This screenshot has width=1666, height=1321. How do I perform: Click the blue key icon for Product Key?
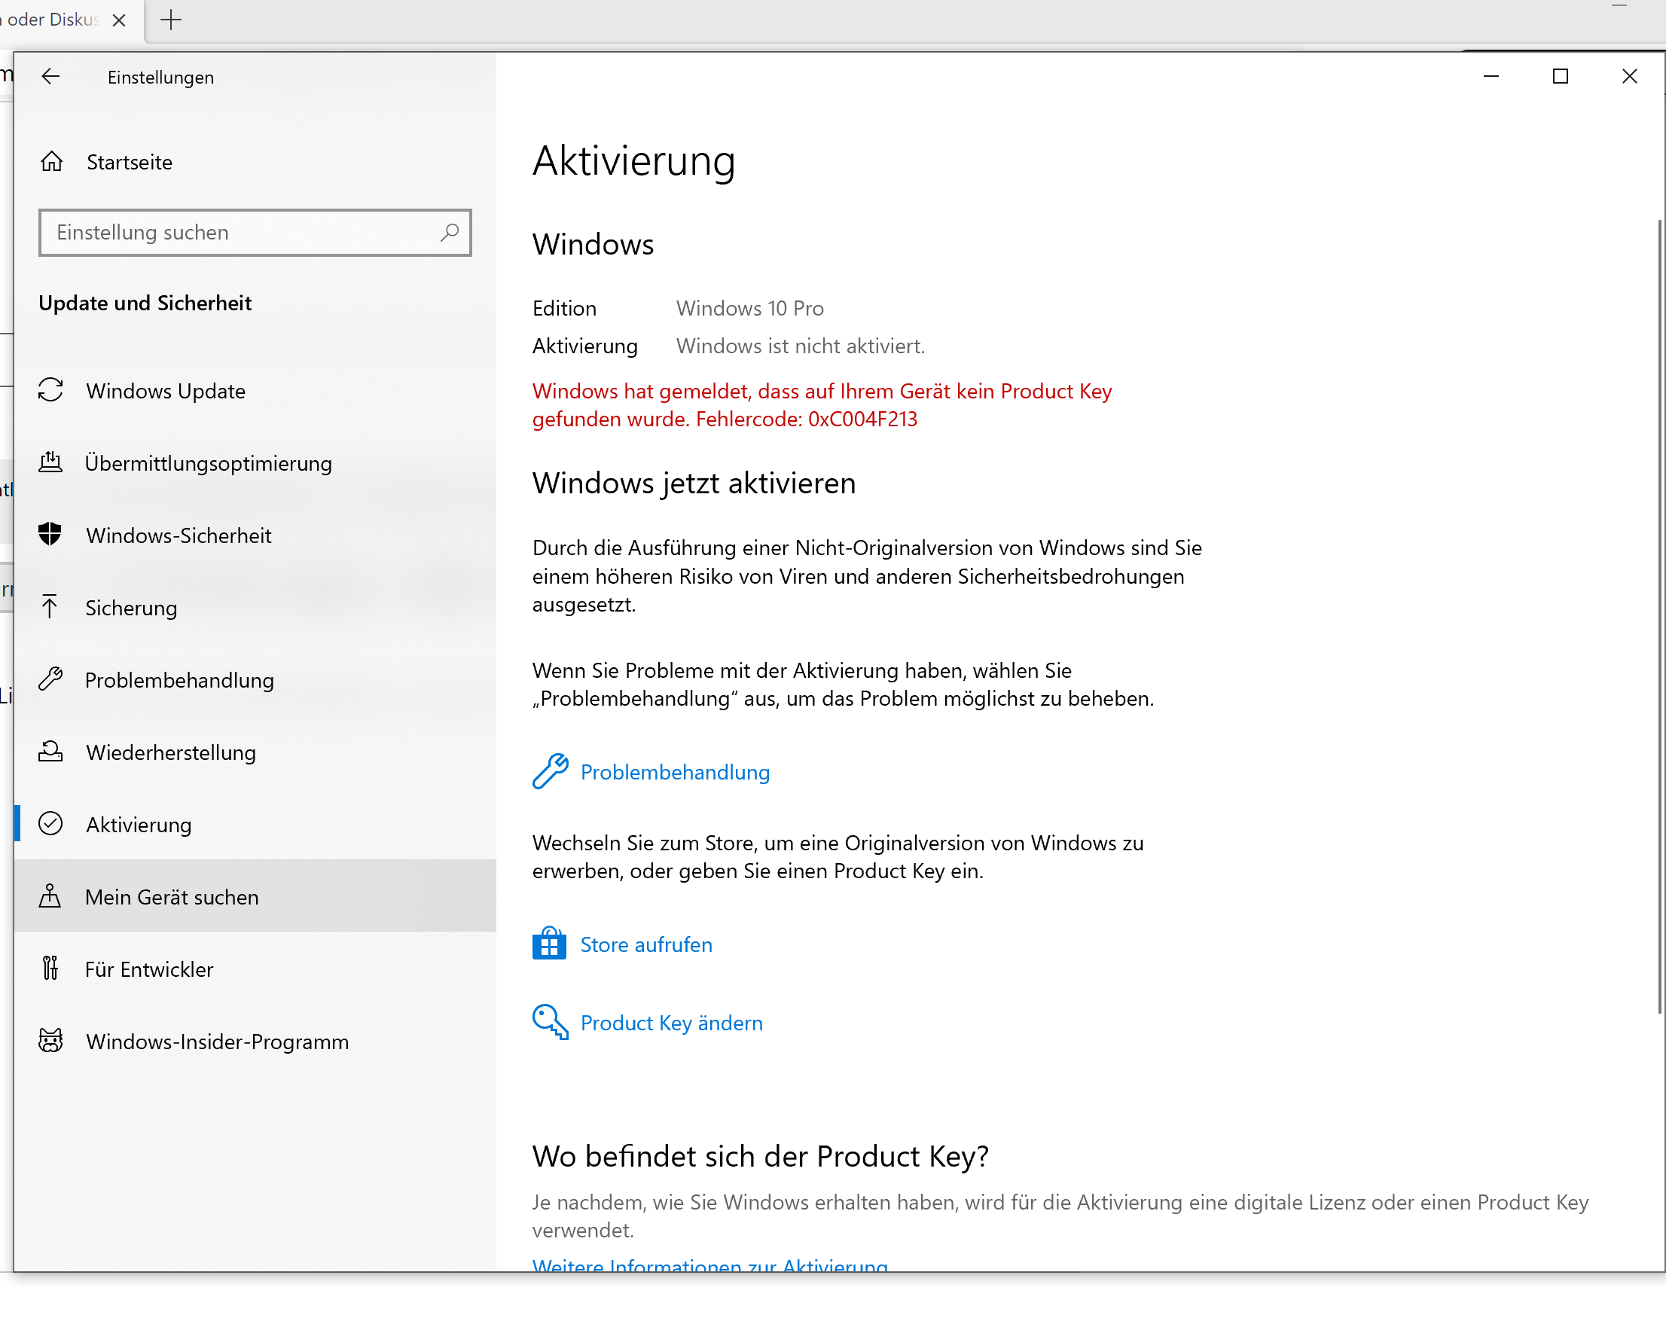tap(550, 1021)
